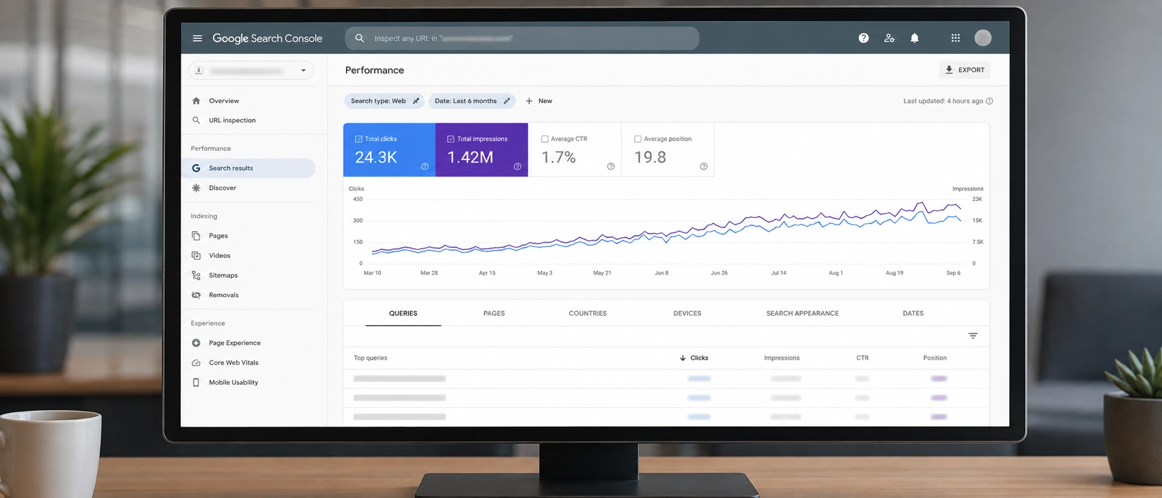
Task: Open Total clicks help icon
Action: point(425,166)
